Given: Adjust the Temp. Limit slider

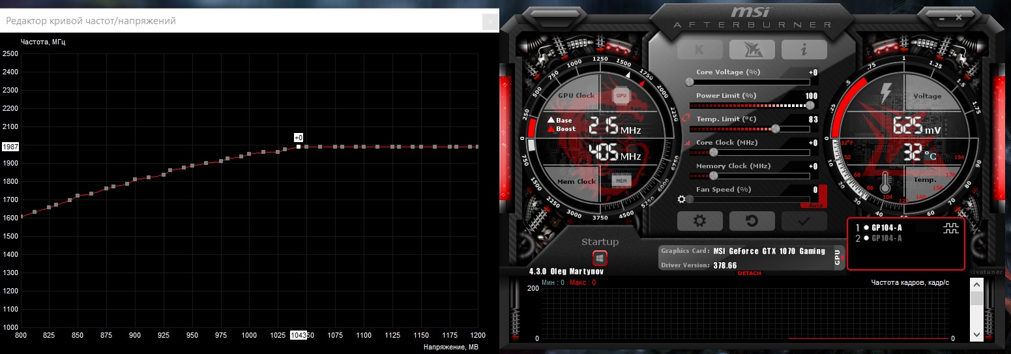Looking at the screenshot, I should click(750, 128).
